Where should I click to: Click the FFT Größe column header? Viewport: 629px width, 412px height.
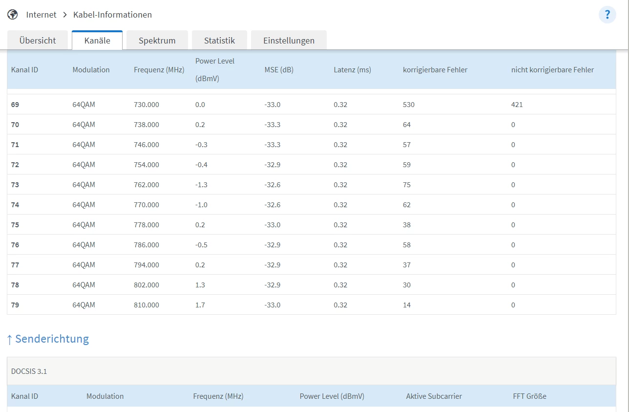[x=529, y=396]
